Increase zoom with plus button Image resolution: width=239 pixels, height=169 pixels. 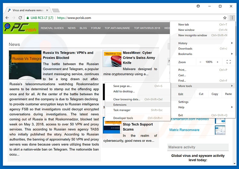[x=217, y=62]
